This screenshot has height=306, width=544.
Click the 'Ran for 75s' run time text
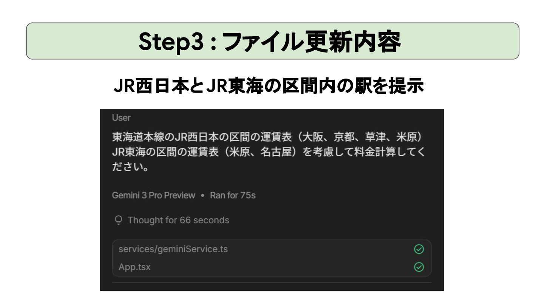click(233, 195)
